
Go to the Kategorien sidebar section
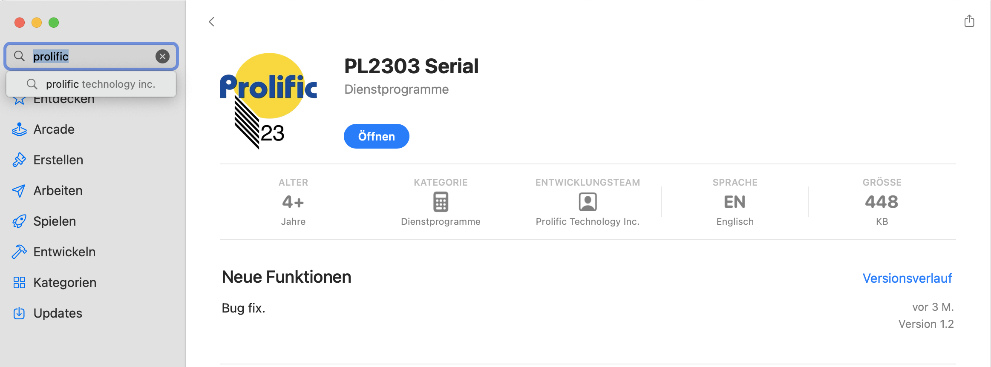click(65, 283)
